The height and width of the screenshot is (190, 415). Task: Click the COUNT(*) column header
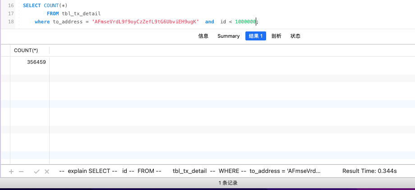coord(26,50)
